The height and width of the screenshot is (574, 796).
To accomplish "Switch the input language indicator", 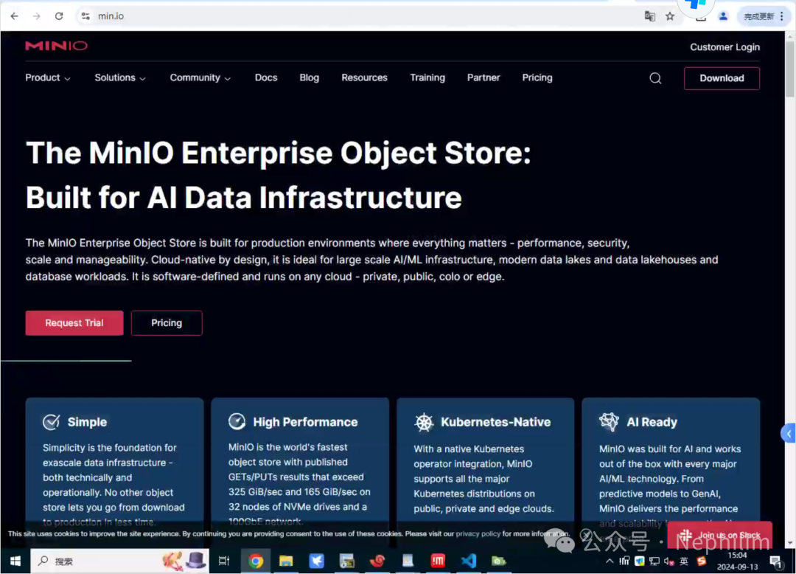I will click(684, 561).
